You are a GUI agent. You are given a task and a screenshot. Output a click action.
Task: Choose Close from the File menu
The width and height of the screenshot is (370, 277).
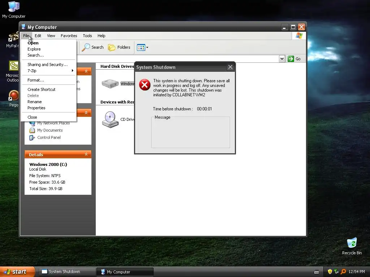point(49,117)
